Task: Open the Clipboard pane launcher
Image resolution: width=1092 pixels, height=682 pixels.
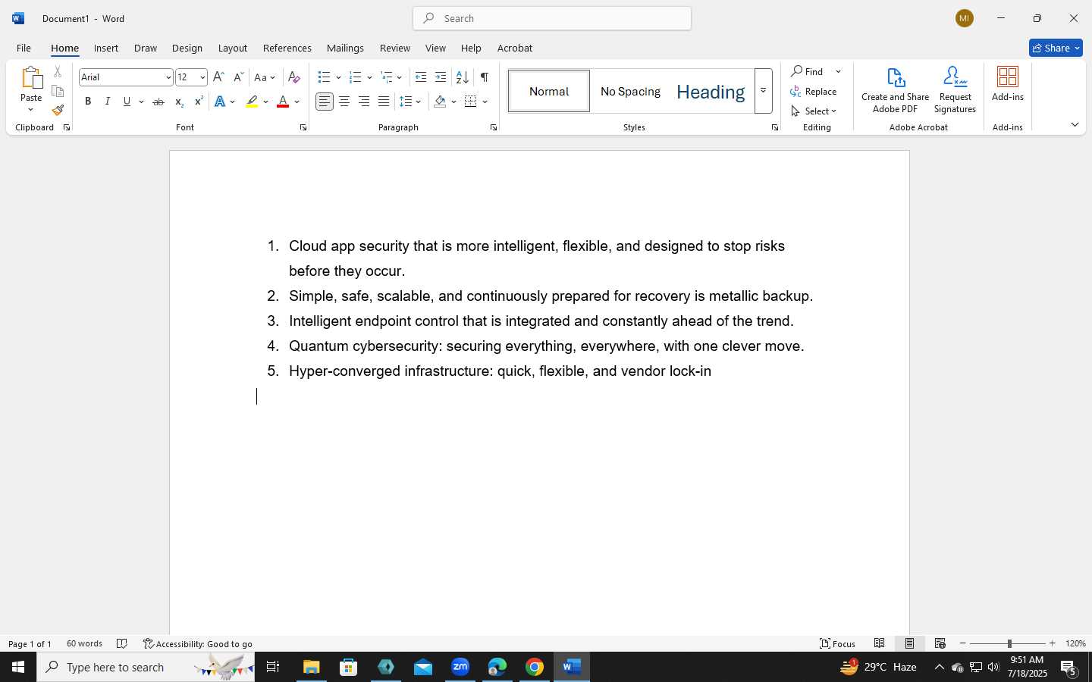Action: 67,128
